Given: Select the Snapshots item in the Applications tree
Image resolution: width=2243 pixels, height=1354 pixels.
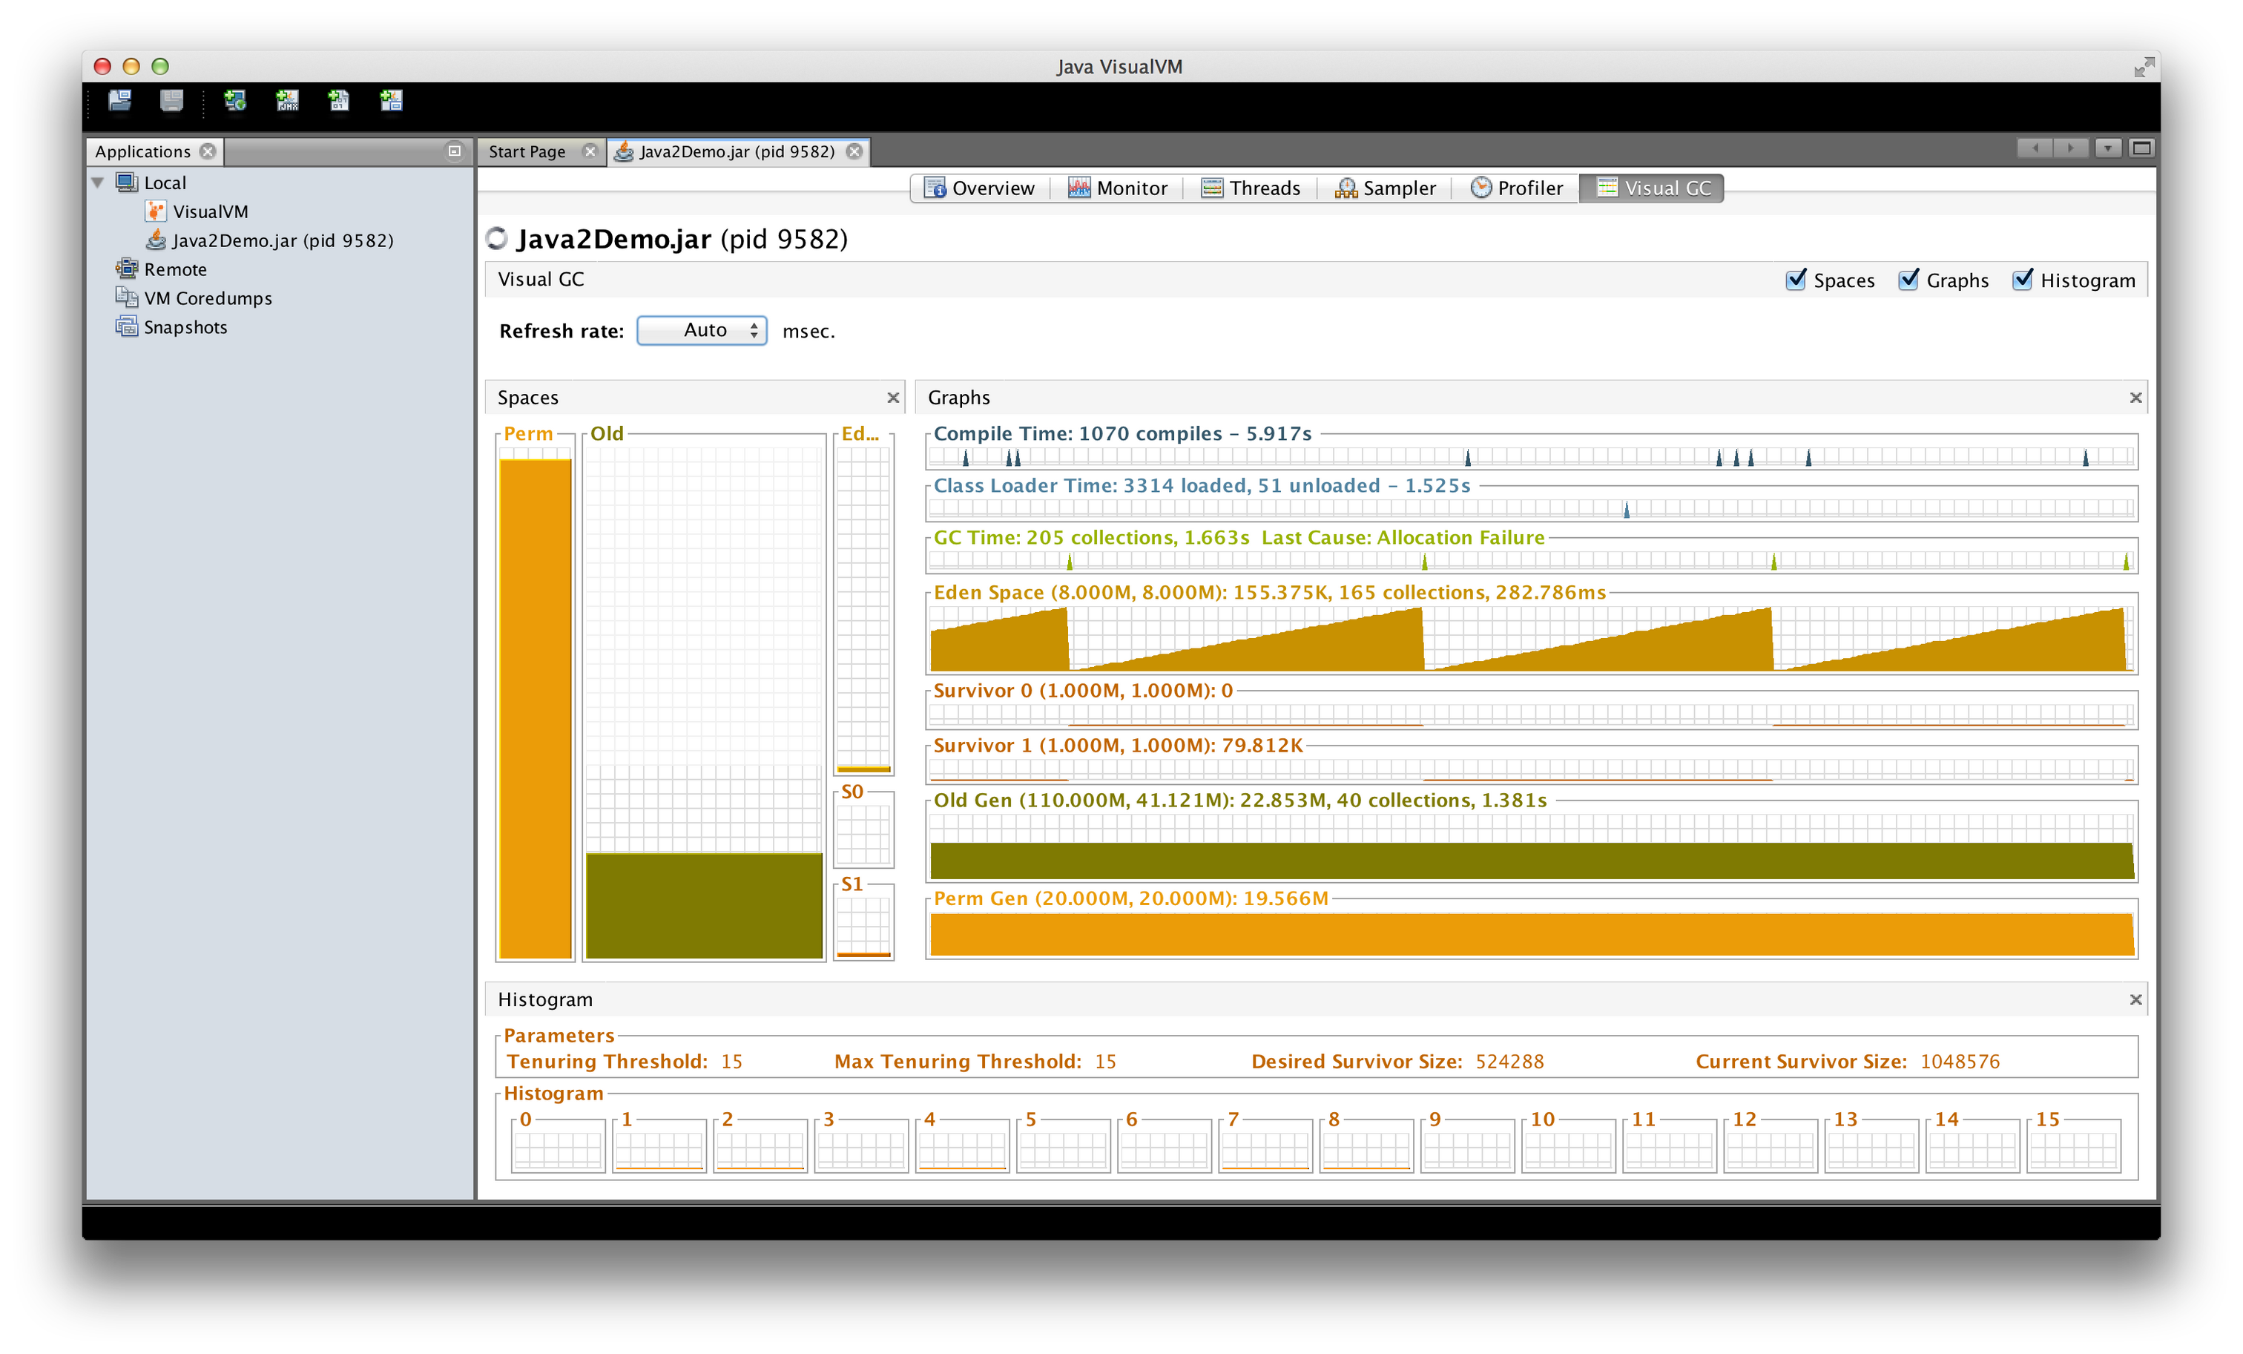Looking at the screenshot, I should coord(185,327).
